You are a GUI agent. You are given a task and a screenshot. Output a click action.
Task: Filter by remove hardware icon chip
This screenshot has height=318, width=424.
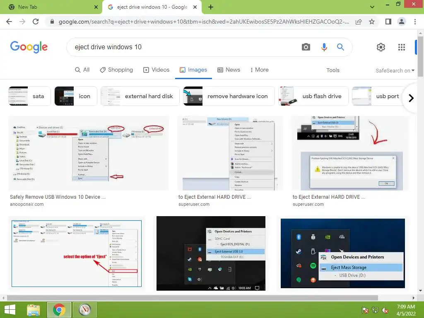pyautogui.click(x=229, y=96)
